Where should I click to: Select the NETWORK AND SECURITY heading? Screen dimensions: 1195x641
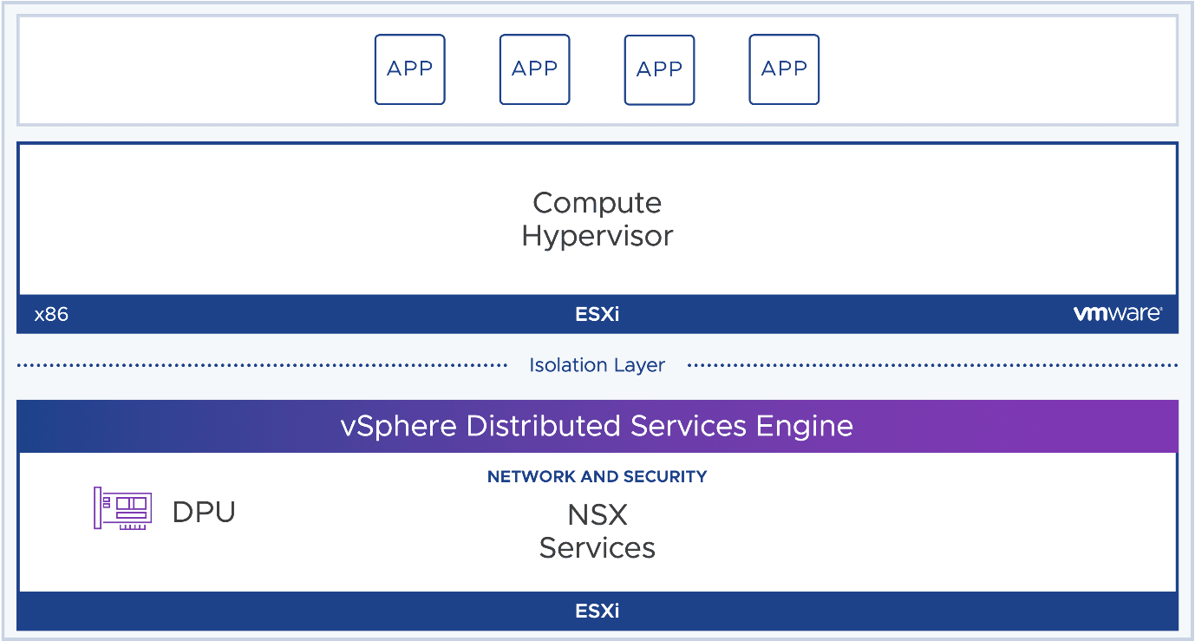(x=597, y=476)
